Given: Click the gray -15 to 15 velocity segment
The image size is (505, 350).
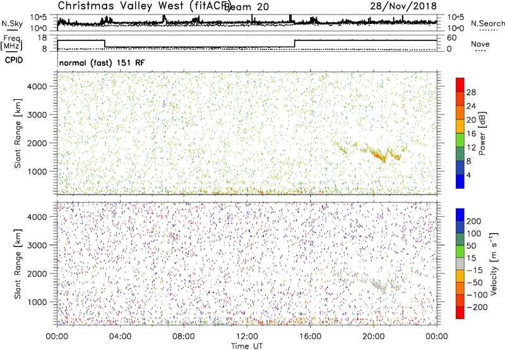Looking at the screenshot, I should [x=460, y=263].
